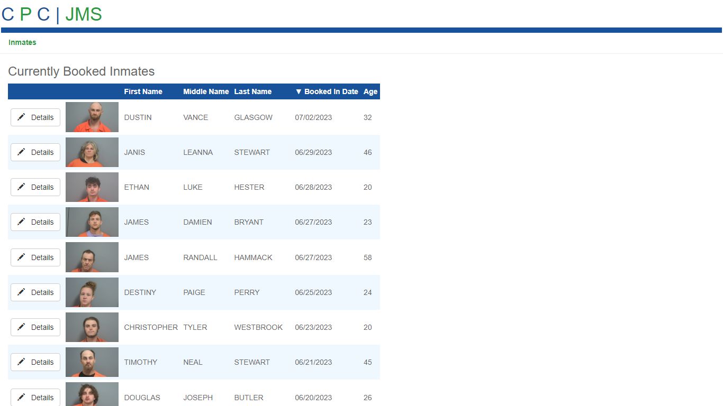Sort table by First Name header
The height and width of the screenshot is (406, 723).
[x=143, y=91]
